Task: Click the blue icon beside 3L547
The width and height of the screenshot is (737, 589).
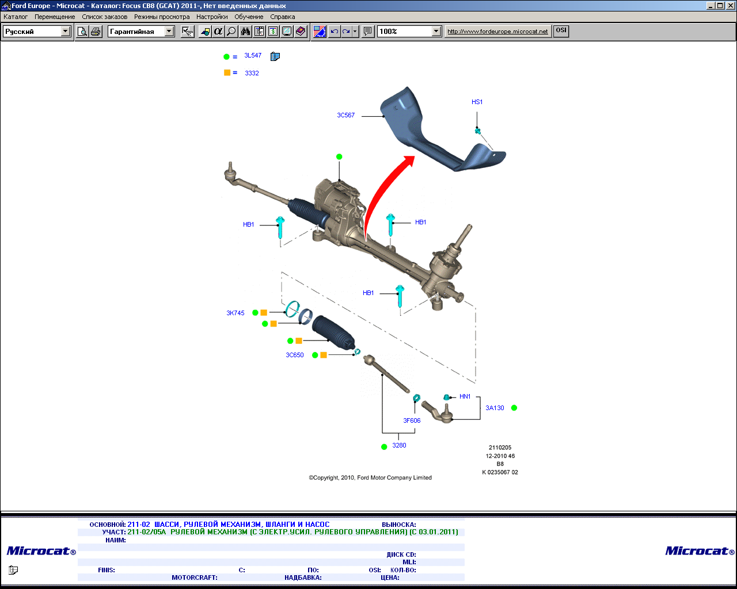Action: 275,56
